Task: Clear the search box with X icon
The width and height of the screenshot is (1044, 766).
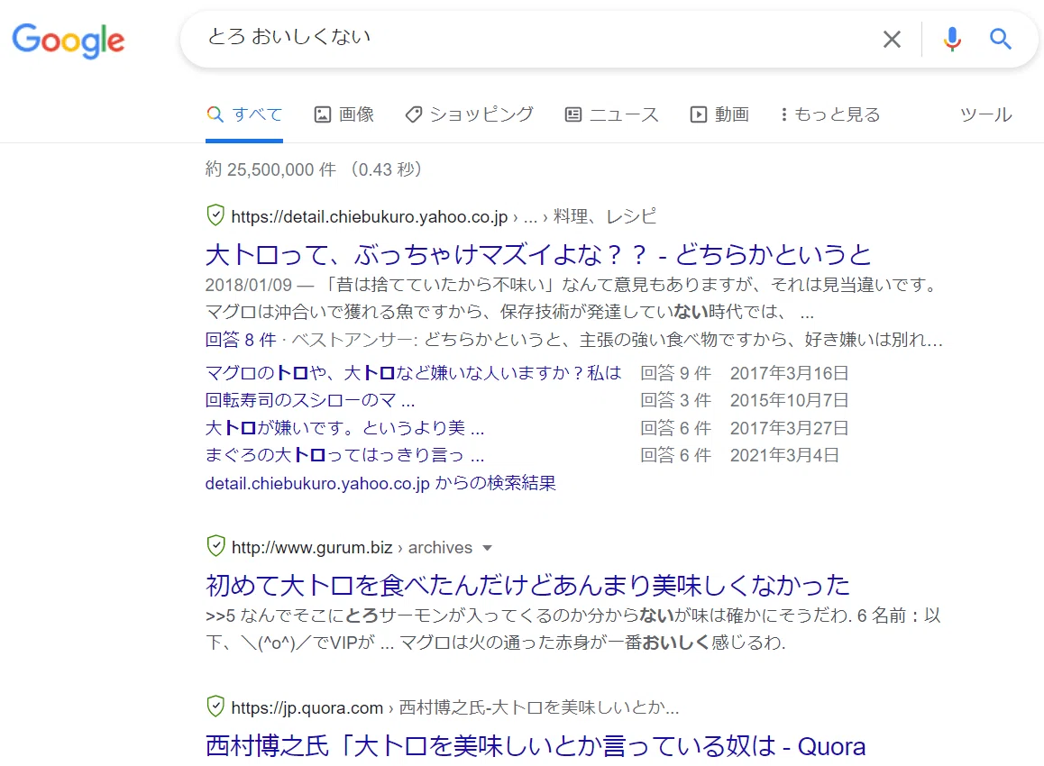Action: pyautogui.click(x=892, y=40)
